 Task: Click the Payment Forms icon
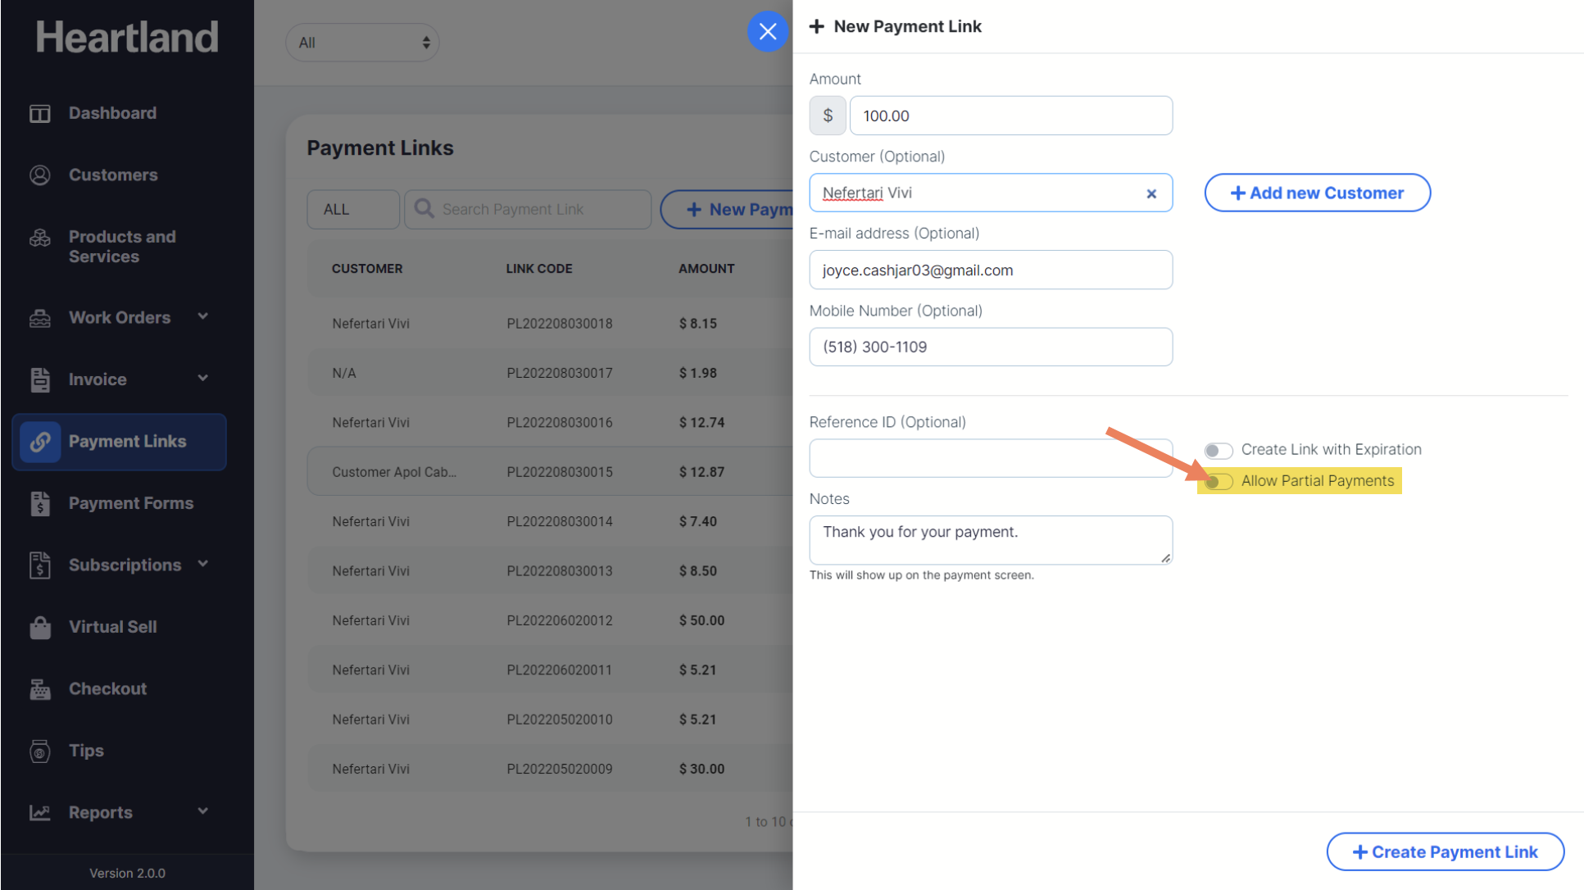(x=39, y=503)
